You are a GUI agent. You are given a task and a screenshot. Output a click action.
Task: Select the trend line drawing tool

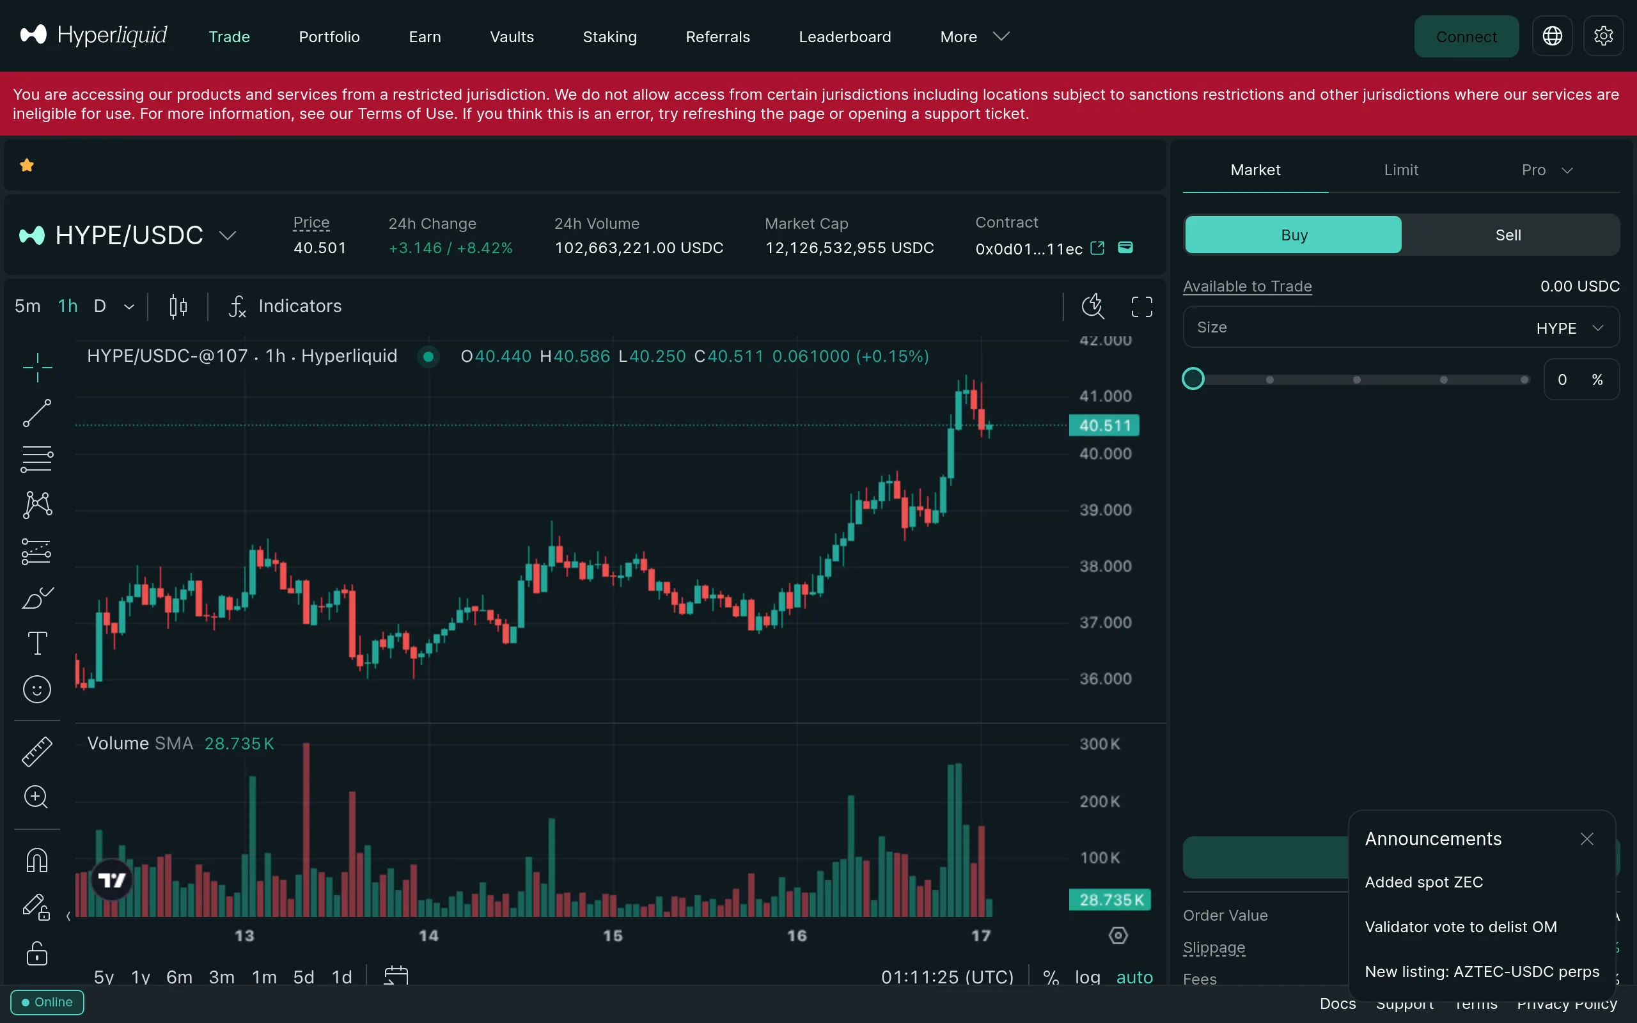coord(37,414)
